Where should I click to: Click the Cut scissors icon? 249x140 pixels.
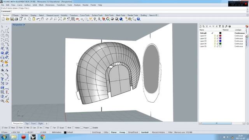point(25,19)
